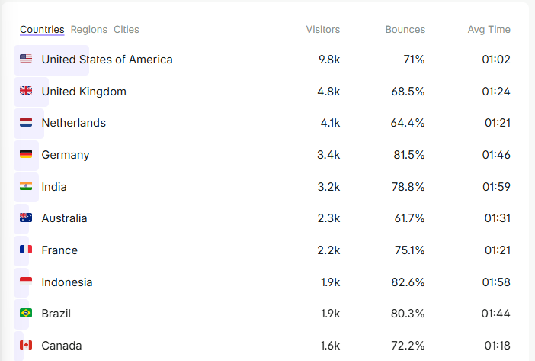
Task: Sort by Bounces column header
Action: coord(405,30)
